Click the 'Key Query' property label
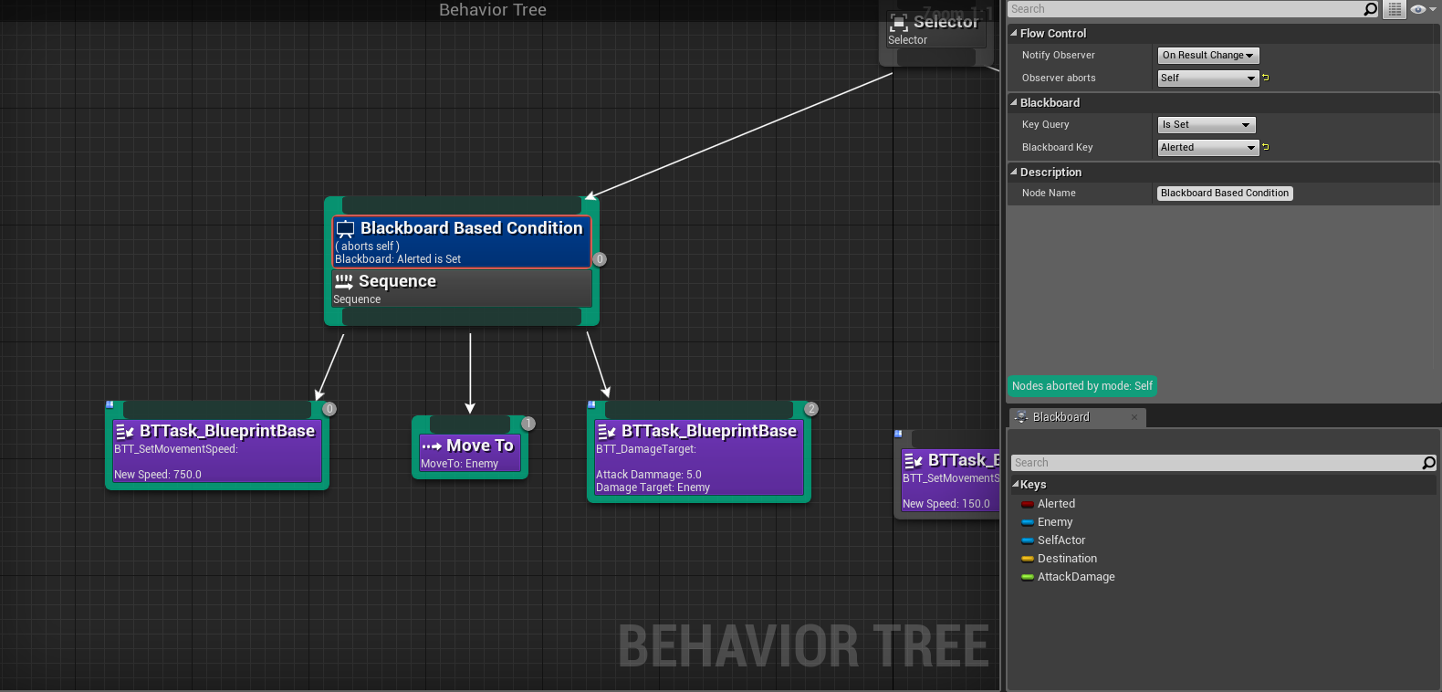Image resolution: width=1442 pixels, height=692 pixels. 1046,125
